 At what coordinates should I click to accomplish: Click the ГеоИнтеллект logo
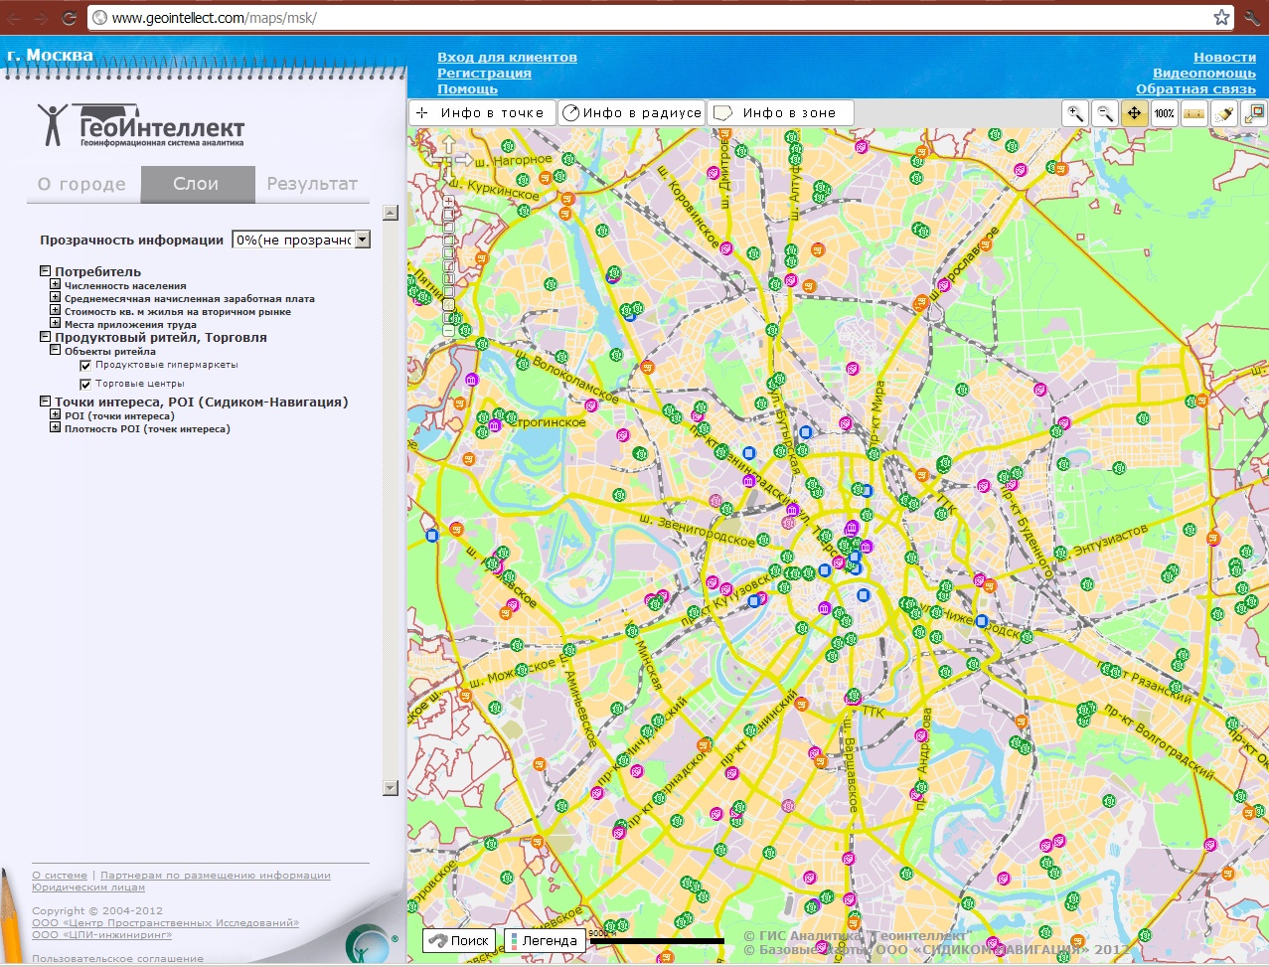141,126
